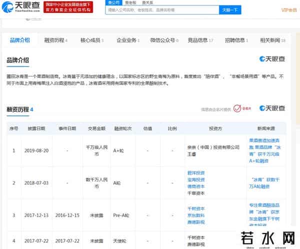Open the A+轮 news source link
This screenshot has height=249, width=300.
pyautogui.click(x=264, y=151)
